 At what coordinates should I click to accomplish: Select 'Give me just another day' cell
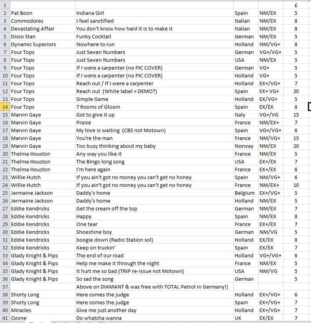click(154, 310)
